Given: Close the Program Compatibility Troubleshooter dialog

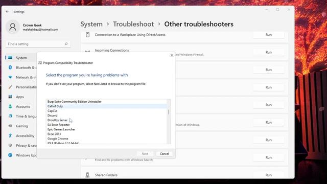Looking at the screenshot, I should coord(172,55).
